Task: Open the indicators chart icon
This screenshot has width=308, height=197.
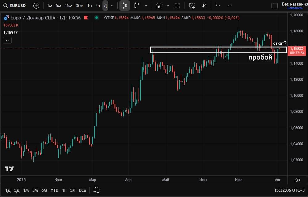Action: 158,6
